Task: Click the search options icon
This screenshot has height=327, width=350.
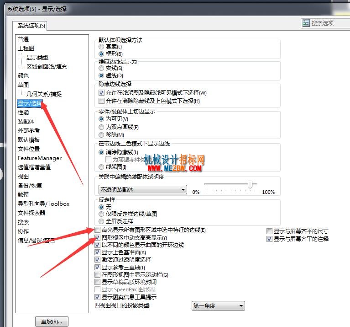Action: 306,23
